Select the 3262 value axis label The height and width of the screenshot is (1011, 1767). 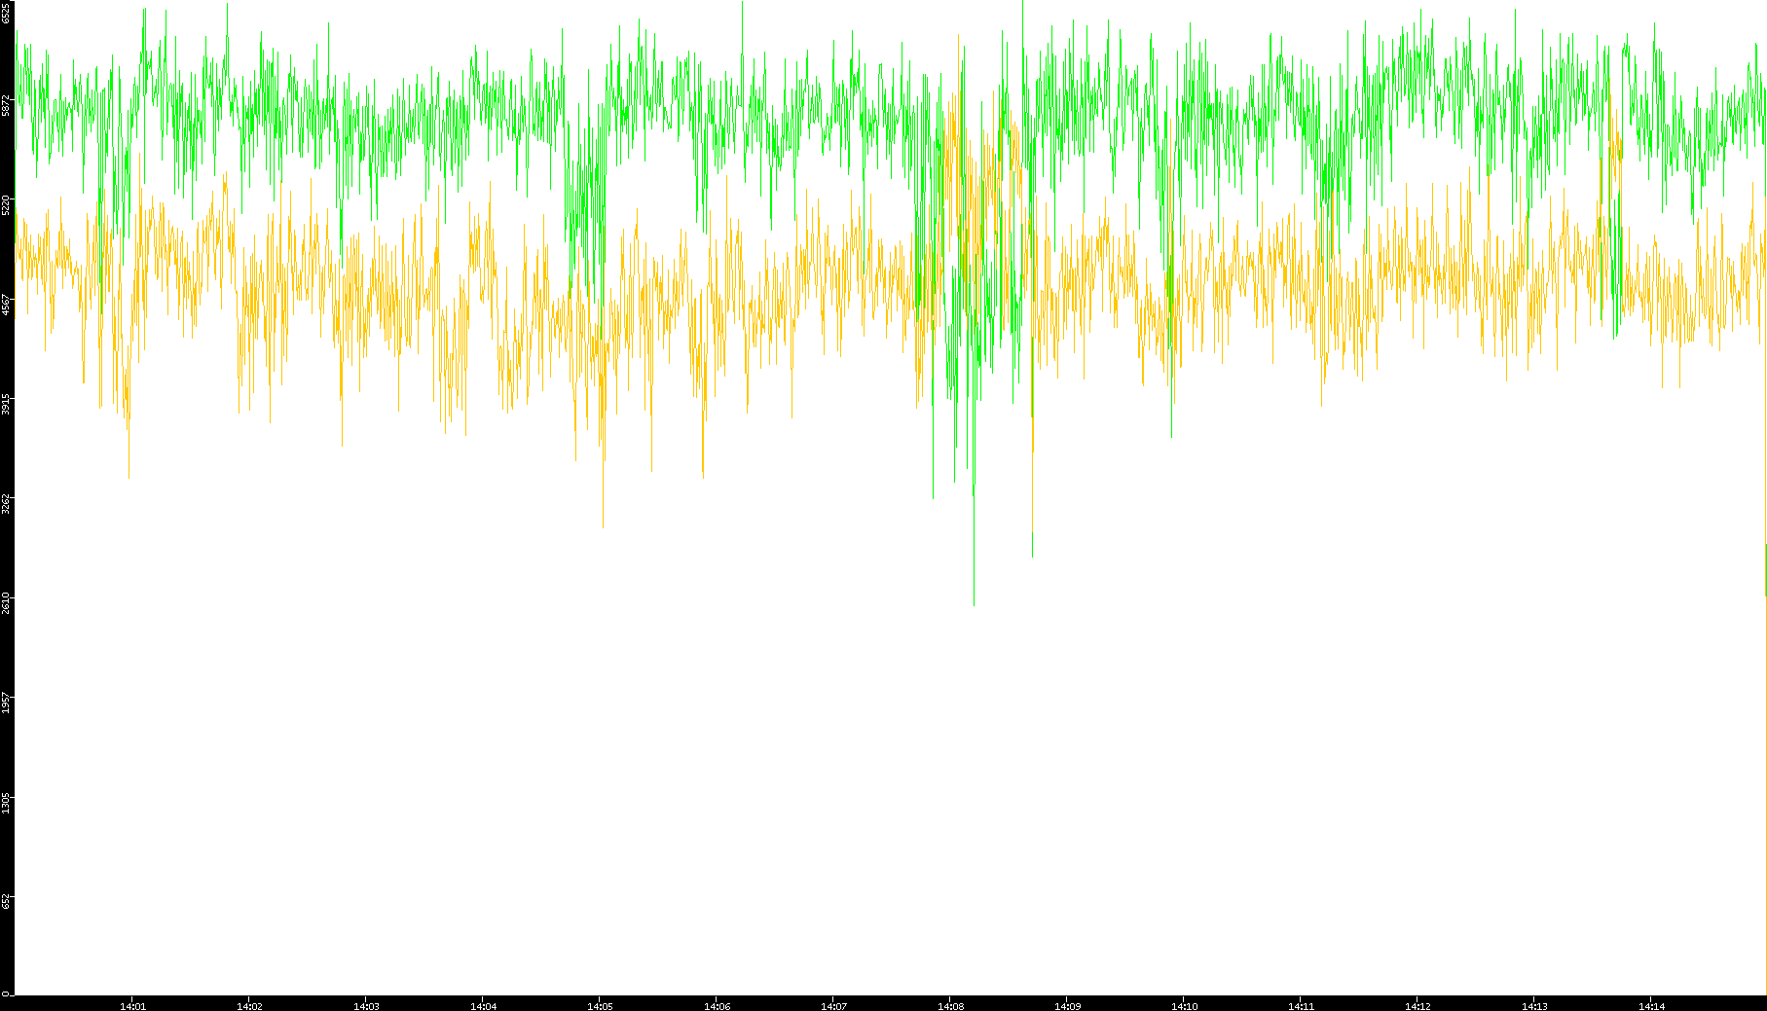7,503
